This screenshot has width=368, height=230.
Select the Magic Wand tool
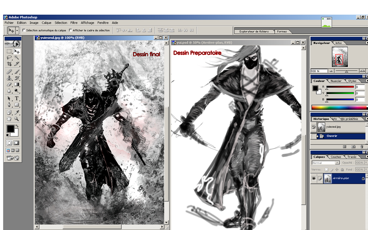coord(17,58)
